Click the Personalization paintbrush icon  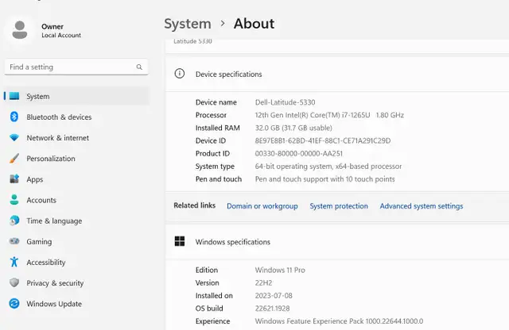pyautogui.click(x=14, y=159)
